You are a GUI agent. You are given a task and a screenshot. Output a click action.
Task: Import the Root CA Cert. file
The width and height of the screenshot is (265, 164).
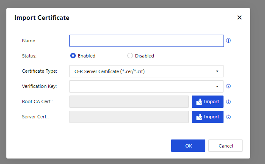tap(207, 101)
